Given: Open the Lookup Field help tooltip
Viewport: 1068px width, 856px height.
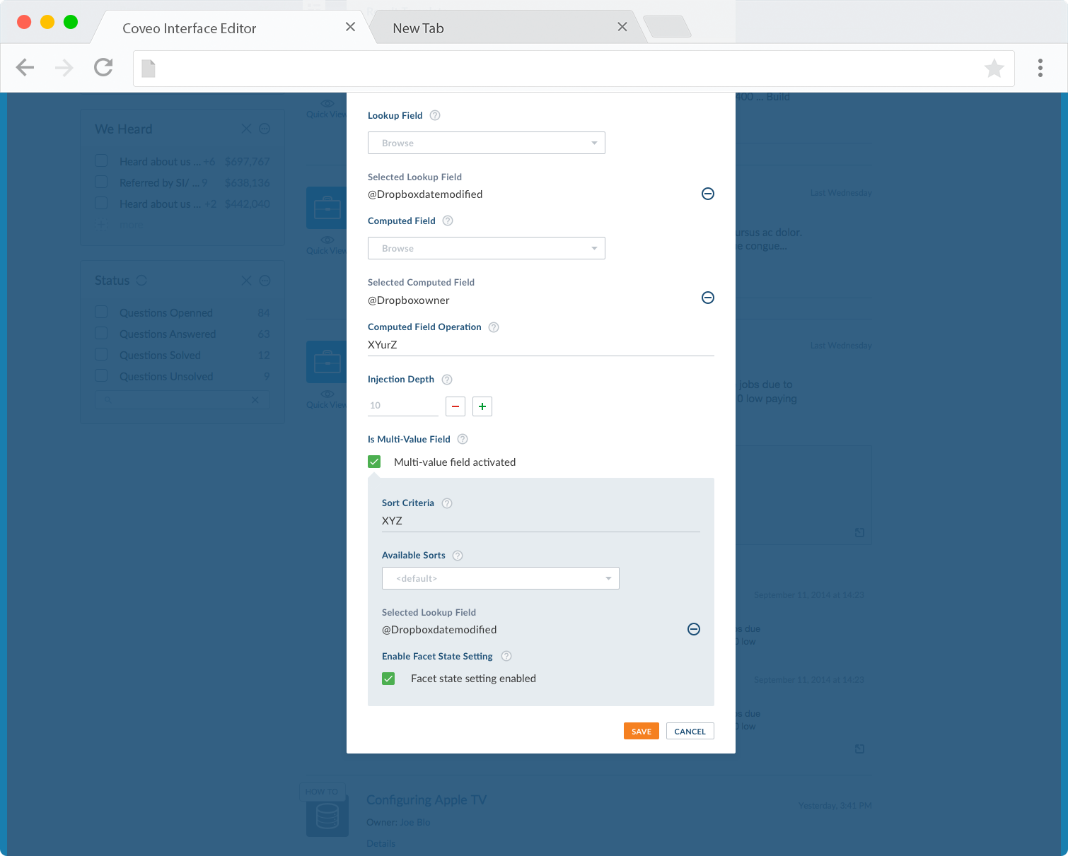Looking at the screenshot, I should coord(435,115).
